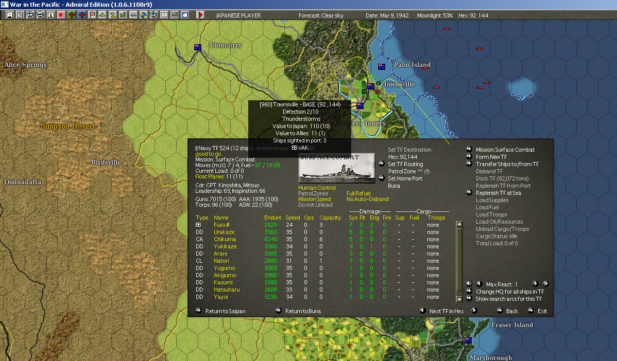This screenshot has width=617, height=361.
Task: Click the arrow icon beside Set TF Routing
Action: pos(381,164)
